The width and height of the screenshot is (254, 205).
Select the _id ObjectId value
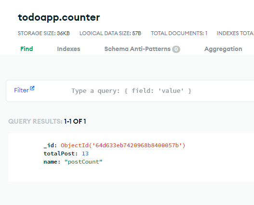pos(123,145)
